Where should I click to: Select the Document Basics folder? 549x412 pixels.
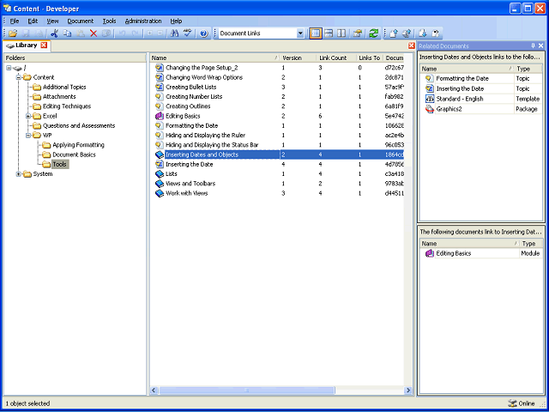[x=74, y=154]
